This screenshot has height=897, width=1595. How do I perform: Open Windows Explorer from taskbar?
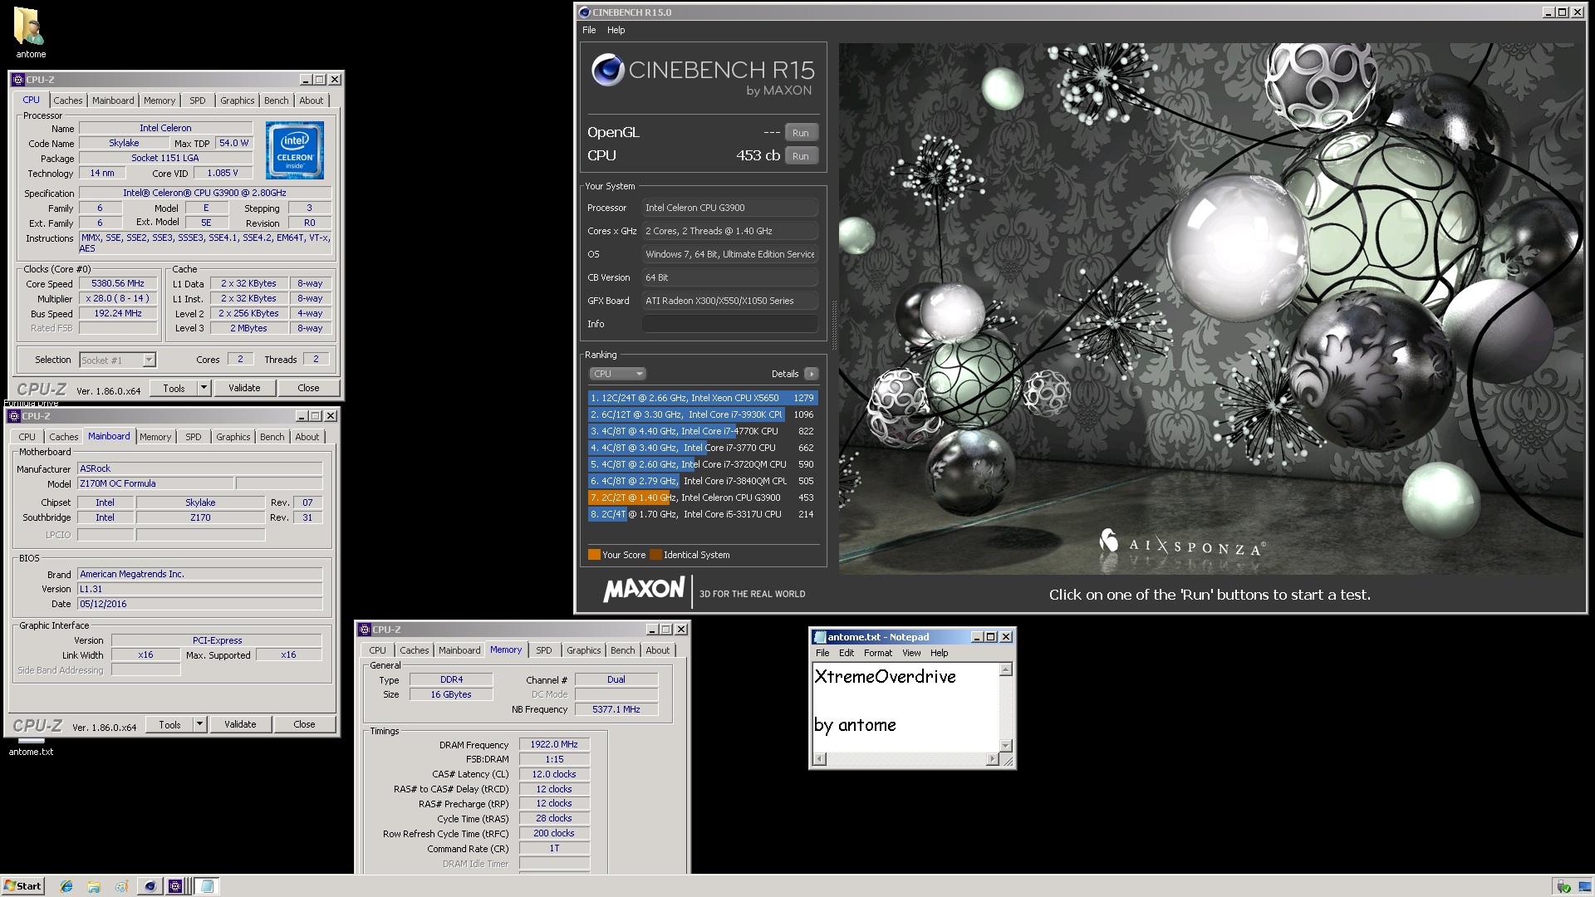pos(94,886)
